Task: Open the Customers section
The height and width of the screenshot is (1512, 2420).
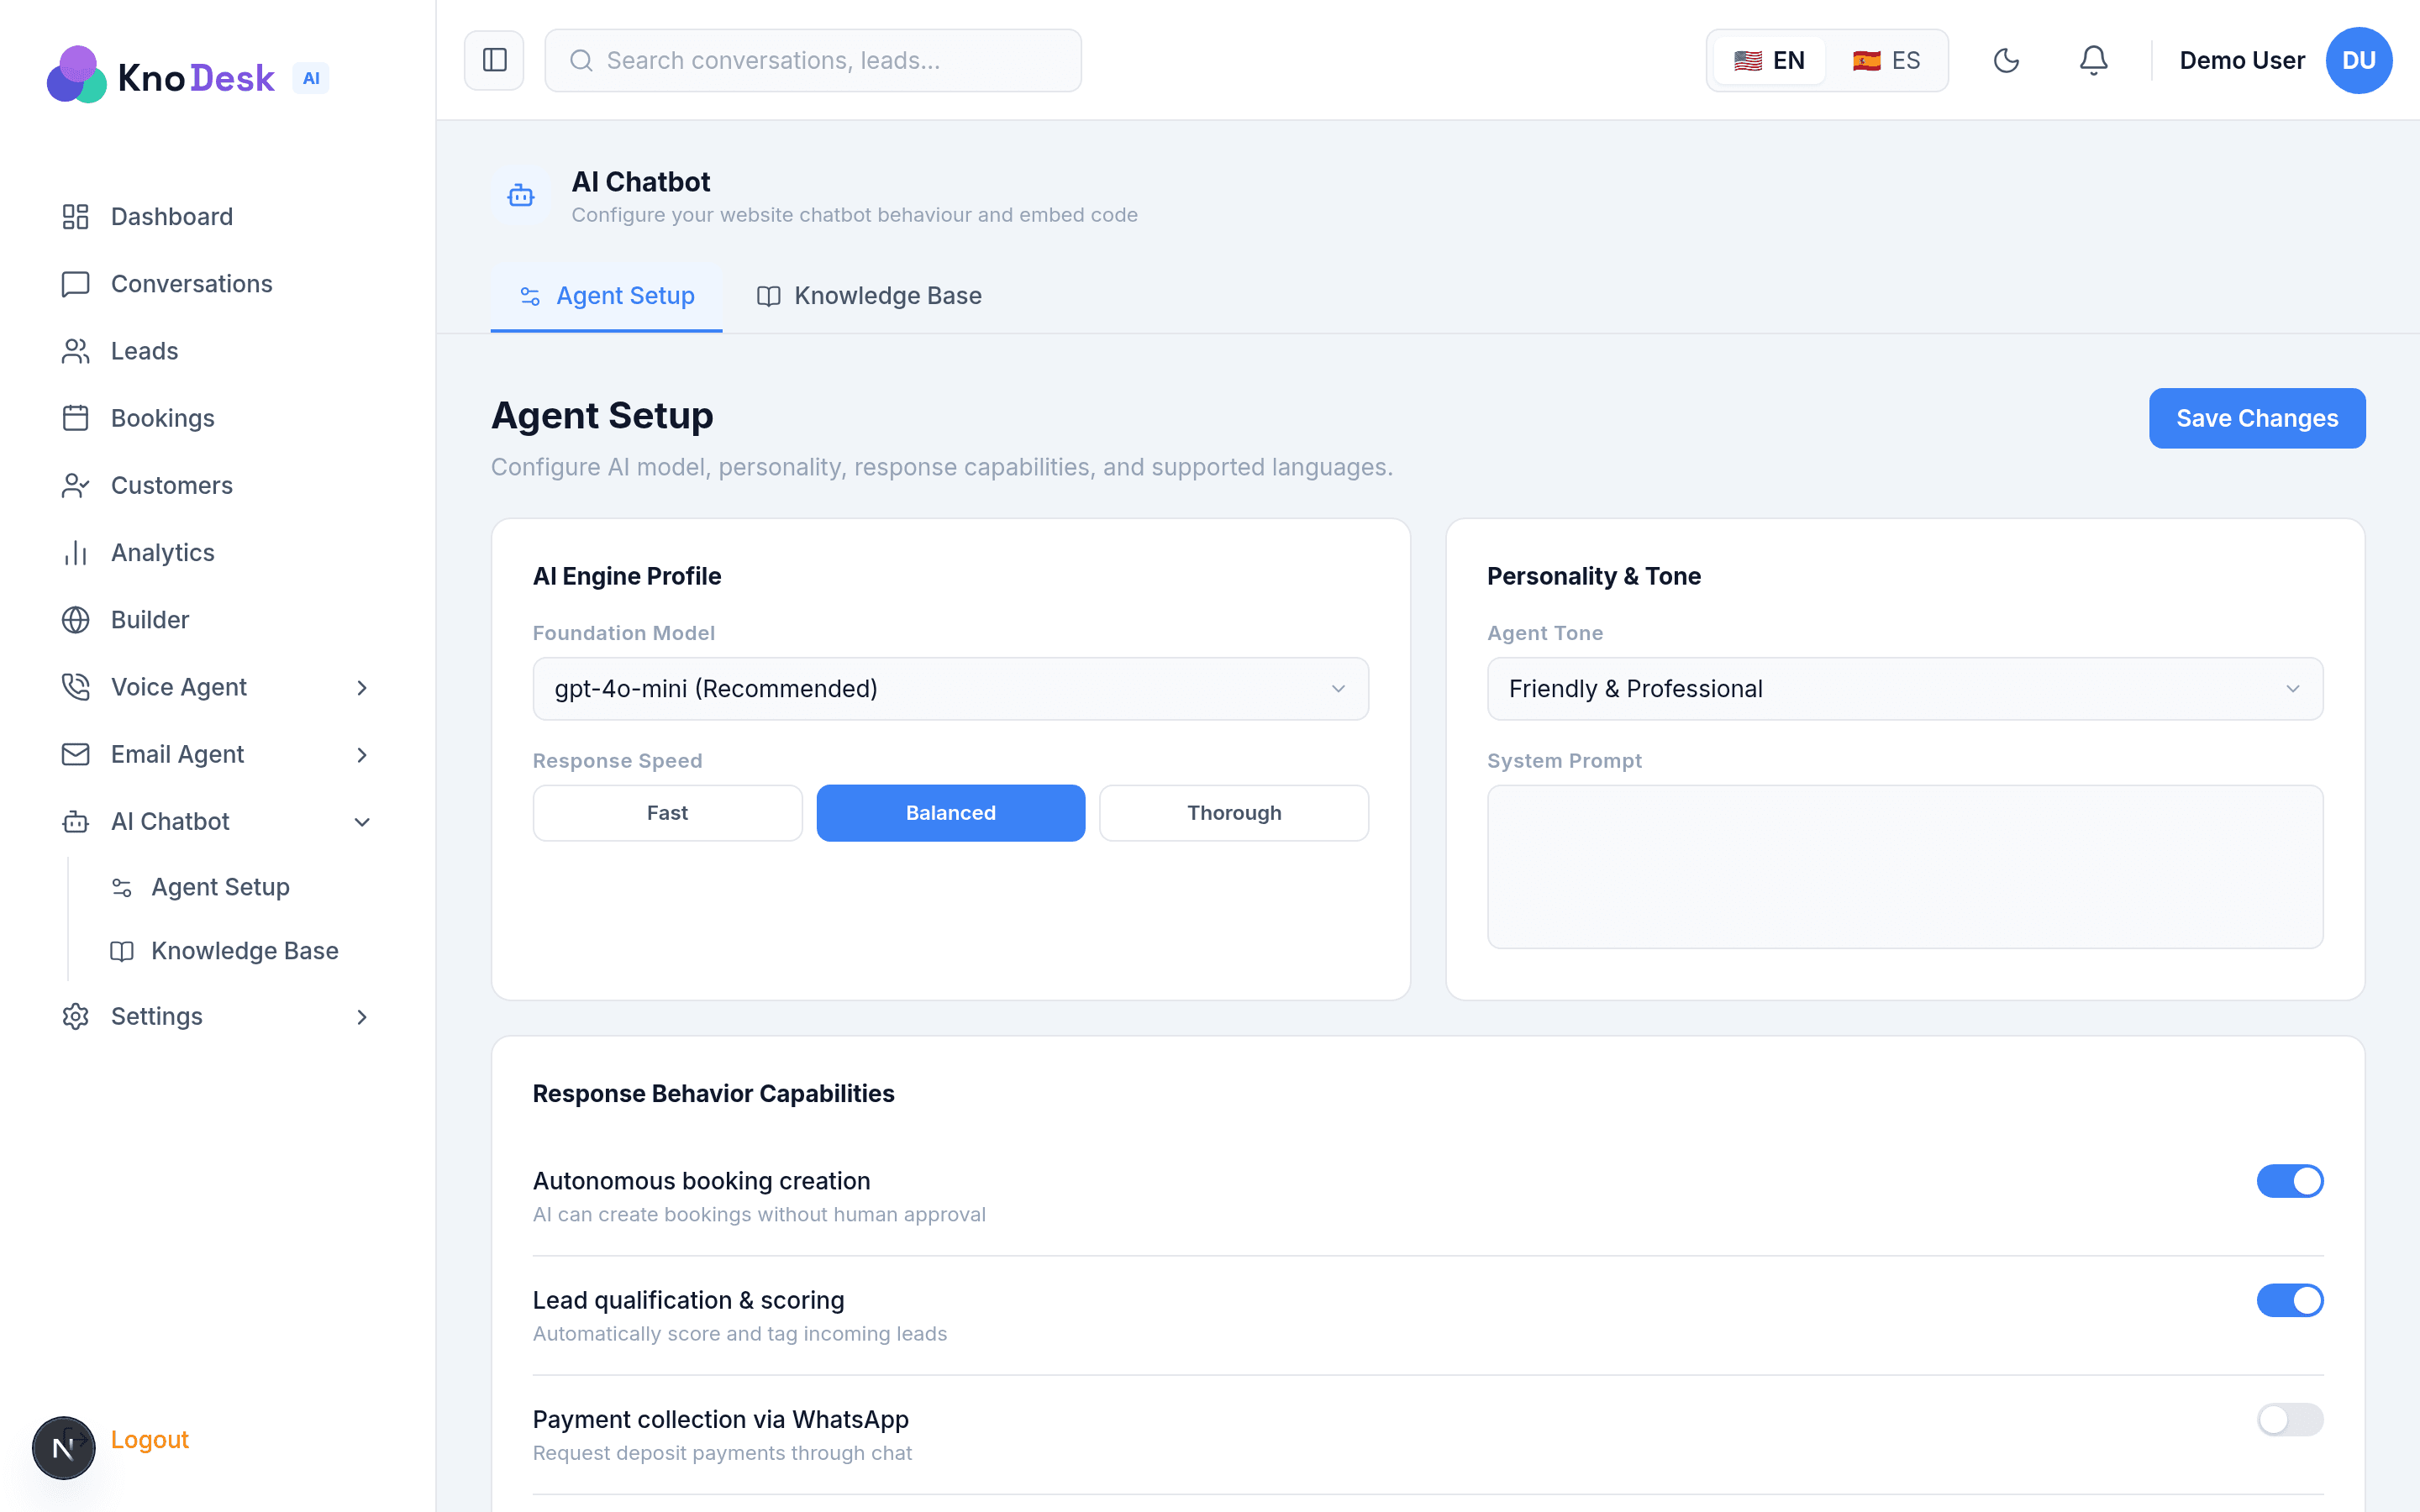Action: pyautogui.click(x=217, y=485)
